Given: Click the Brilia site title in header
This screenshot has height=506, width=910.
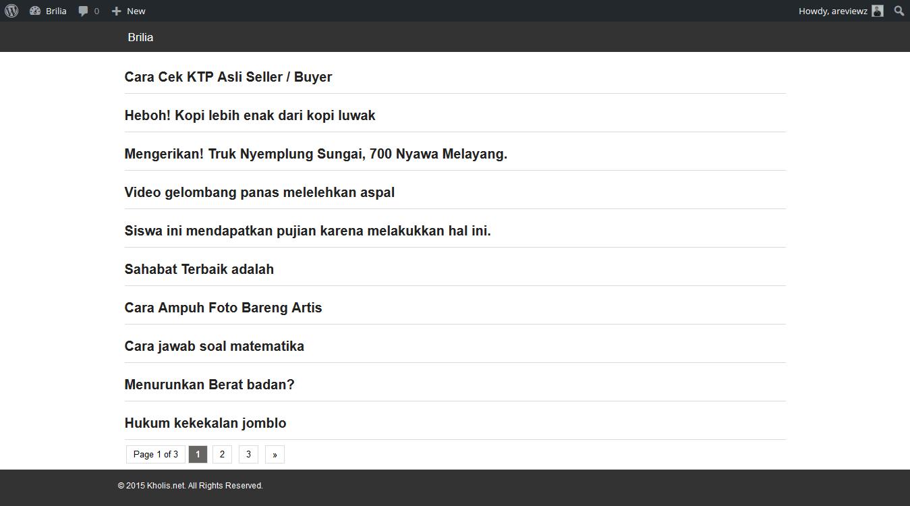Looking at the screenshot, I should 140,37.
